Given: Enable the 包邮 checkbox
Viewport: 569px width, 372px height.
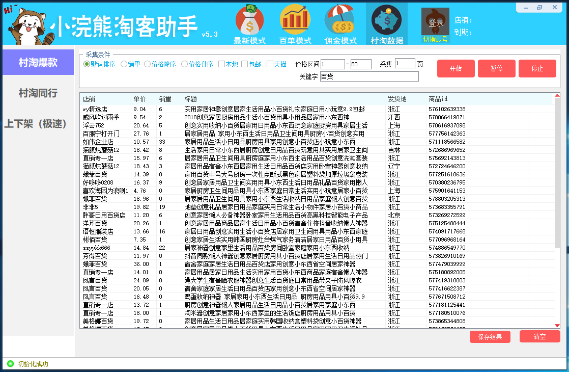Looking at the screenshot, I should [244, 64].
